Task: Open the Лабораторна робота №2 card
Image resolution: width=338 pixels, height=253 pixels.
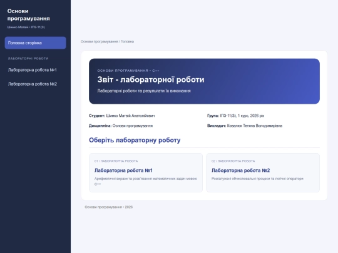Action: (x=263, y=172)
